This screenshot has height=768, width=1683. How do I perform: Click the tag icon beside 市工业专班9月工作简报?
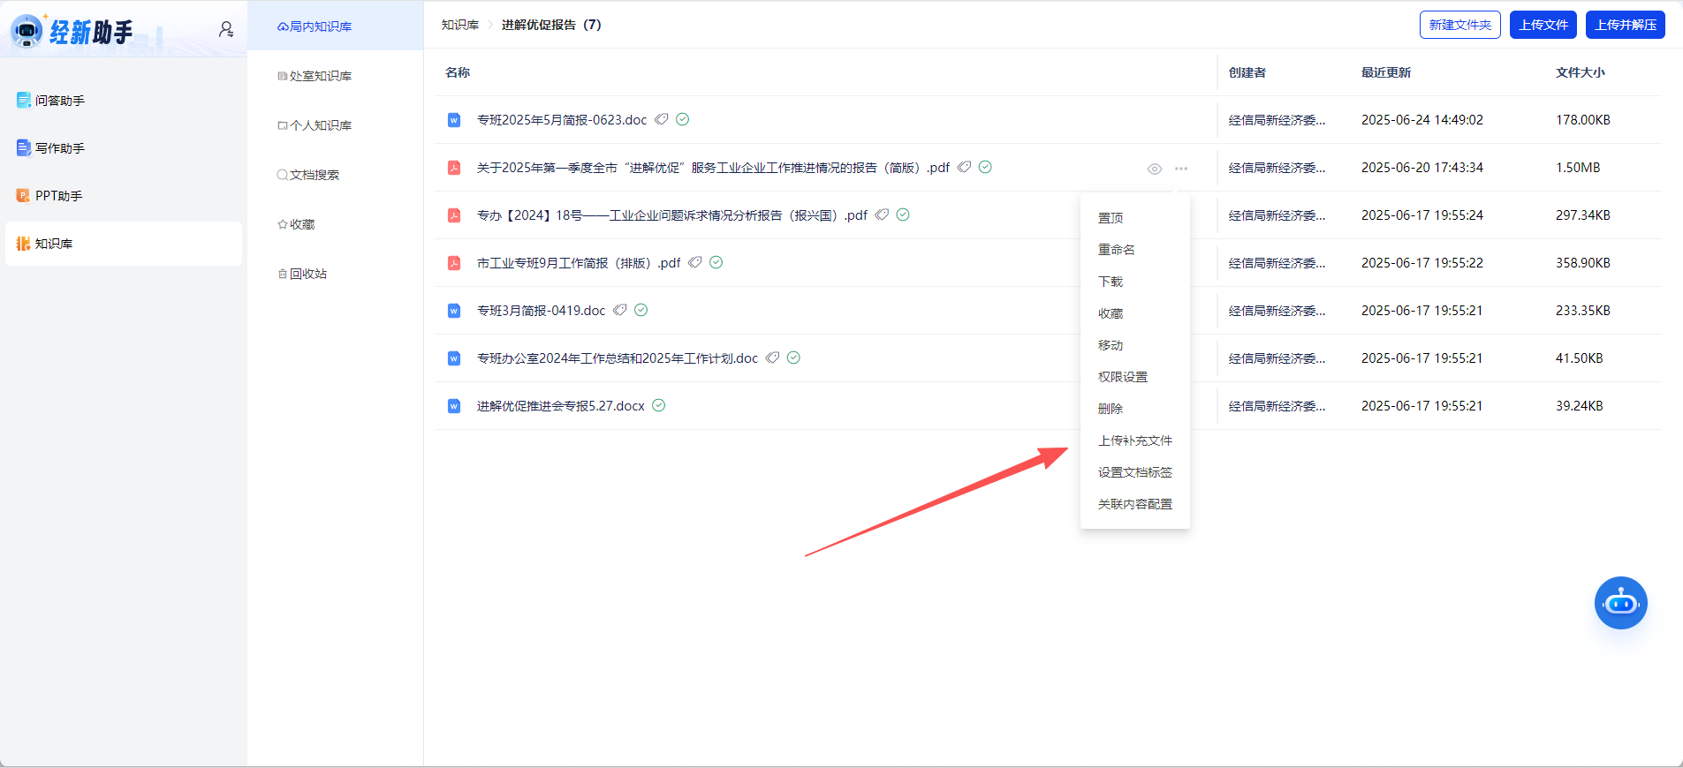pyautogui.click(x=695, y=262)
